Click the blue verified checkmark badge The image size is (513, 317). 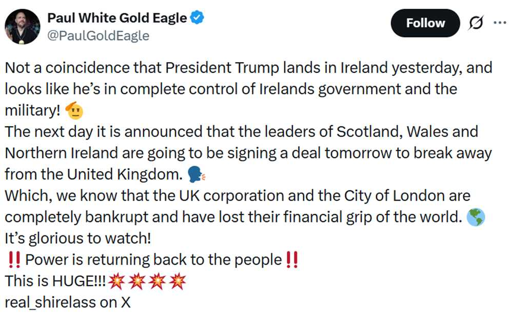(x=197, y=17)
